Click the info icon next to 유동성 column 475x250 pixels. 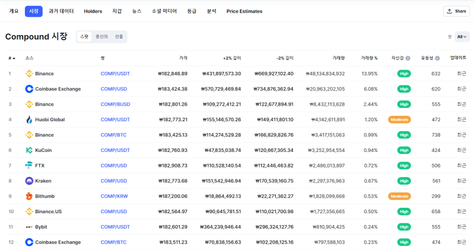click(x=437, y=58)
